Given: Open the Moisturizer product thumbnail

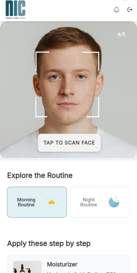Looking at the screenshot, I should [27, 267].
